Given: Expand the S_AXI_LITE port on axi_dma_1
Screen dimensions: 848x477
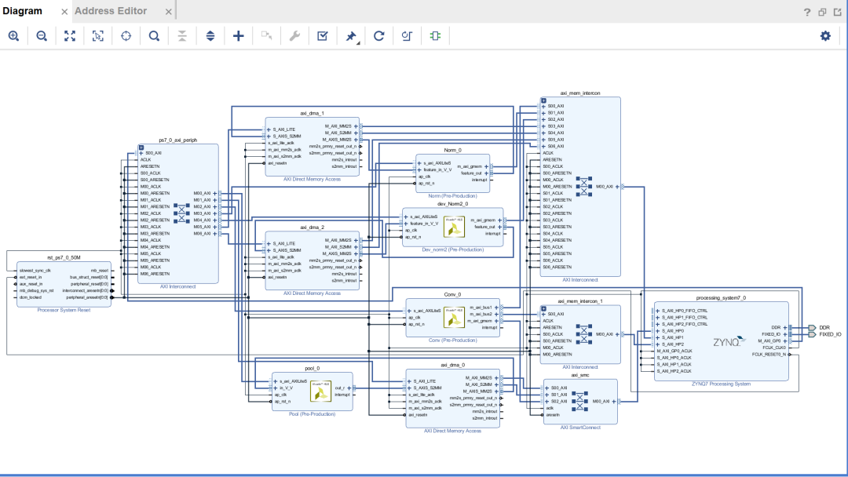Looking at the screenshot, I should 269,129.
